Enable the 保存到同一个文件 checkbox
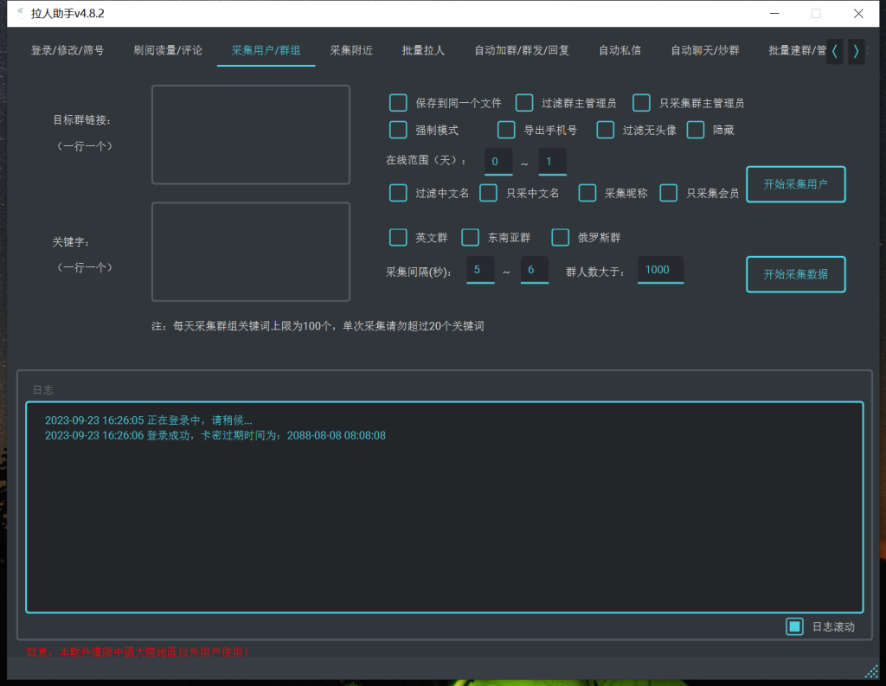This screenshot has height=686, width=886. [x=398, y=102]
